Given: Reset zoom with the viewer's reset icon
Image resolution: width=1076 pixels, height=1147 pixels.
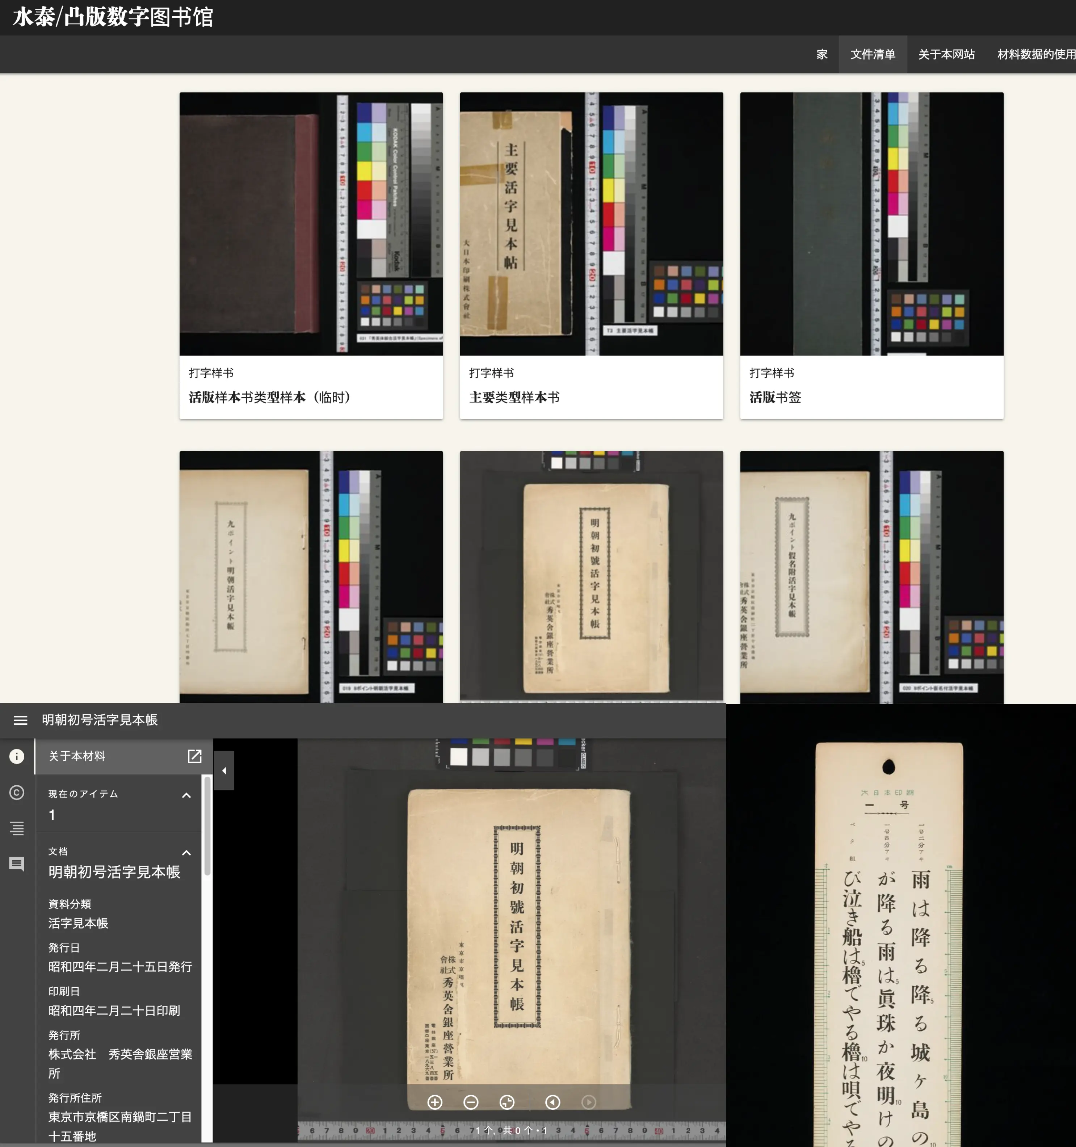Looking at the screenshot, I should point(507,1102).
